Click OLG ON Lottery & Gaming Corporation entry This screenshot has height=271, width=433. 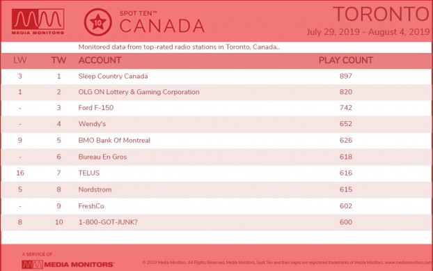click(x=139, y=92)
